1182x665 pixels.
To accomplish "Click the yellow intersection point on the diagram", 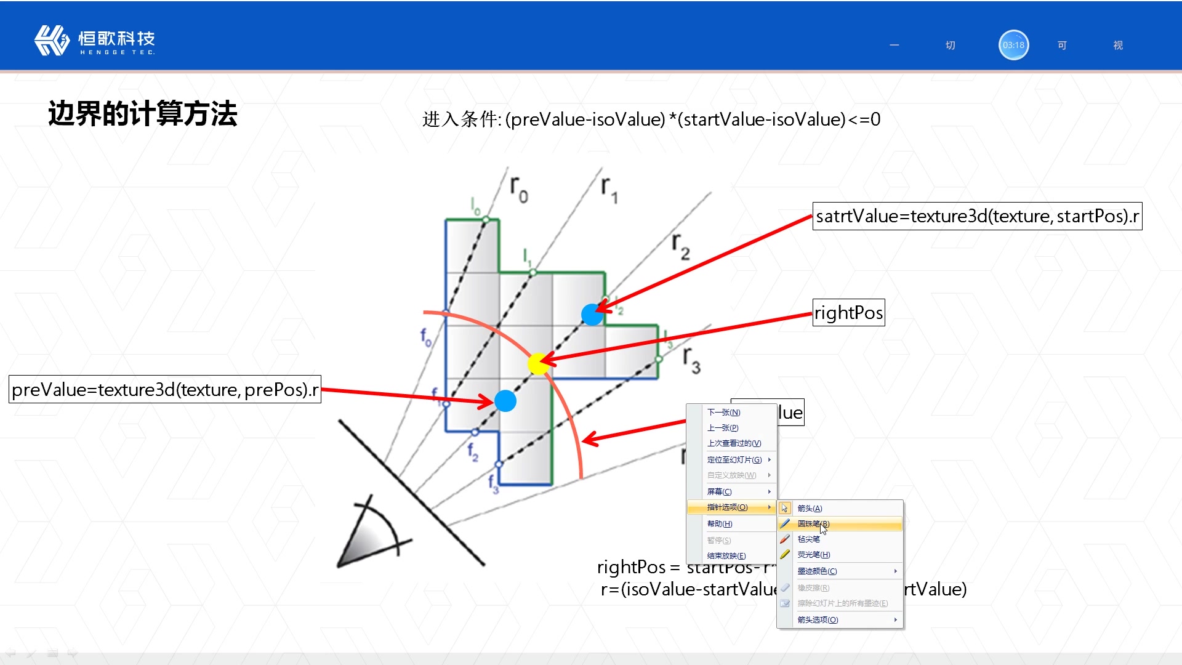I will point(539,364).
